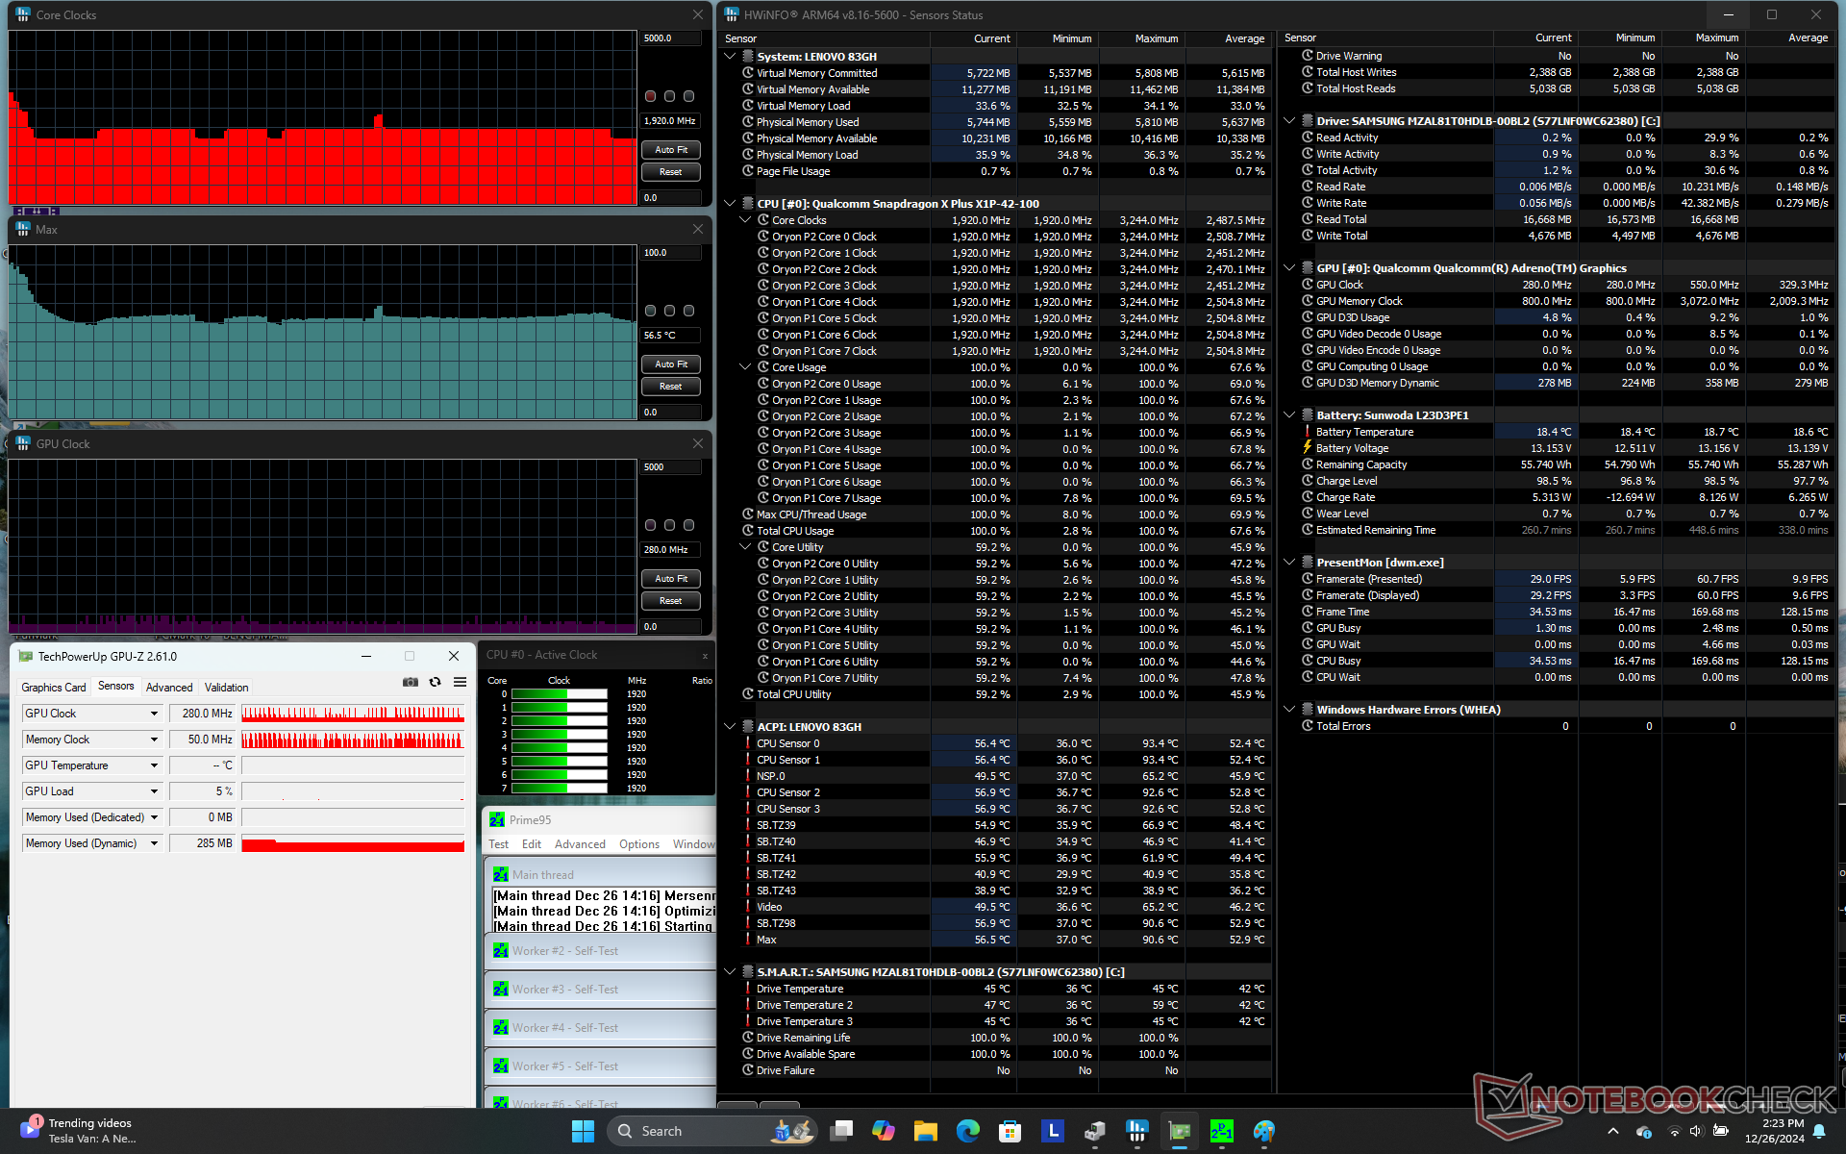The width and height of the screenshot is (1846, 1154).
Task: Open HWiNFO from the taskbar
Action: click(1137, 1131)
